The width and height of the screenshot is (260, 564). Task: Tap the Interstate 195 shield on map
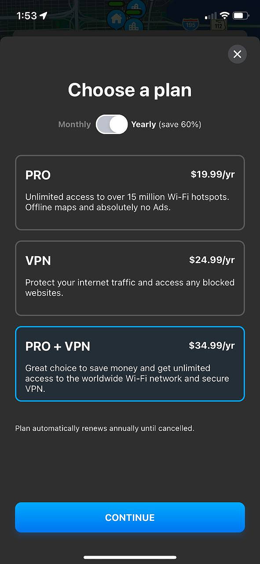(x=190, y=24)
